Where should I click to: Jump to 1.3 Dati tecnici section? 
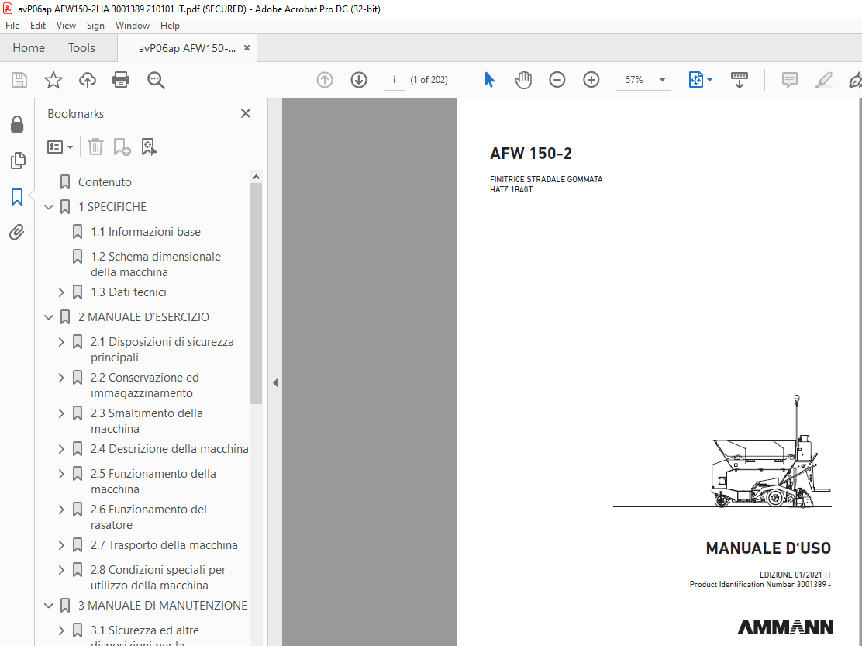pos(129,292)
